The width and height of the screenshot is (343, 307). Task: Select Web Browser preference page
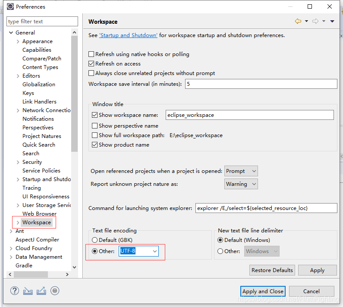(39, 213)
